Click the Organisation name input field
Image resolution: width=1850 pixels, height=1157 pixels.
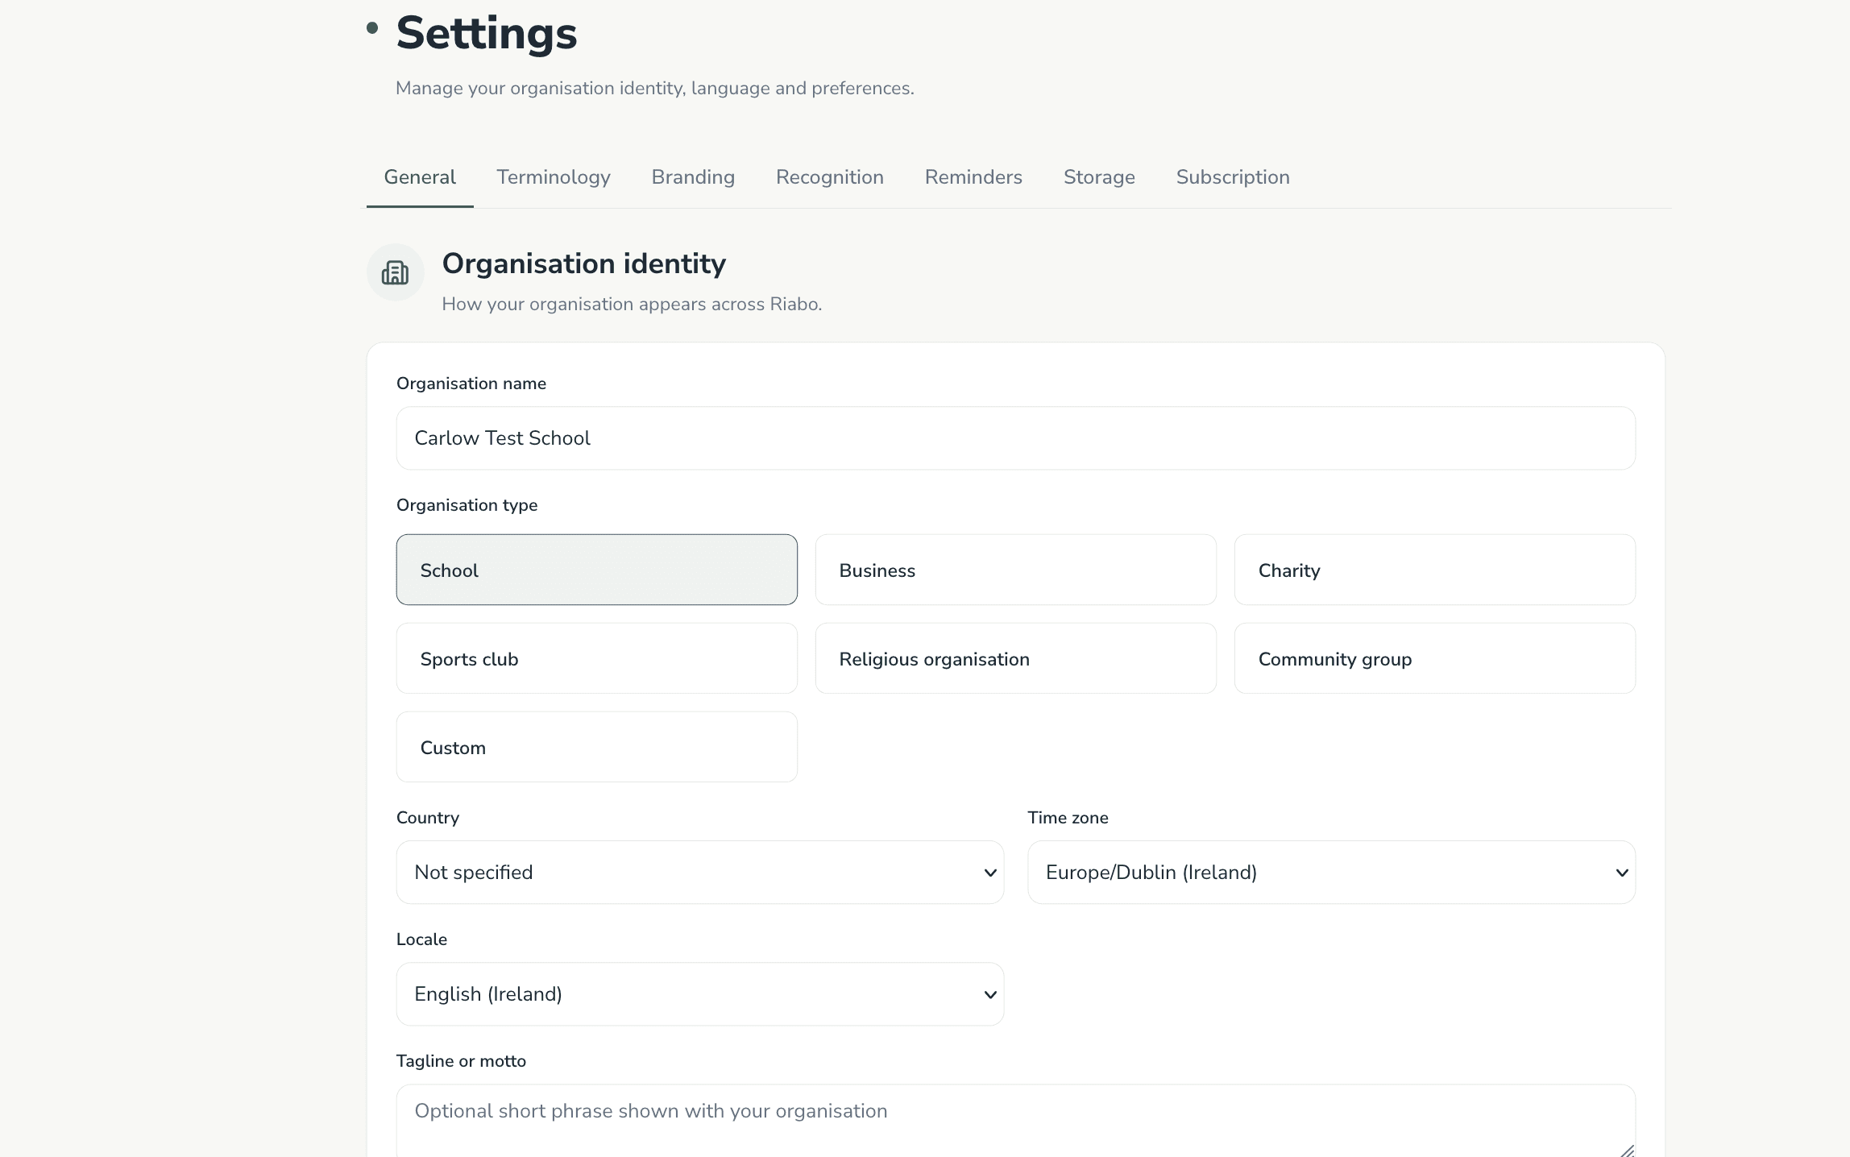point(1016,438)
